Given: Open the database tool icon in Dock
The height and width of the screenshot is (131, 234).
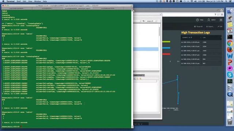Looking at the screenshot, I should pyautogui.click(x=230, y=87).
